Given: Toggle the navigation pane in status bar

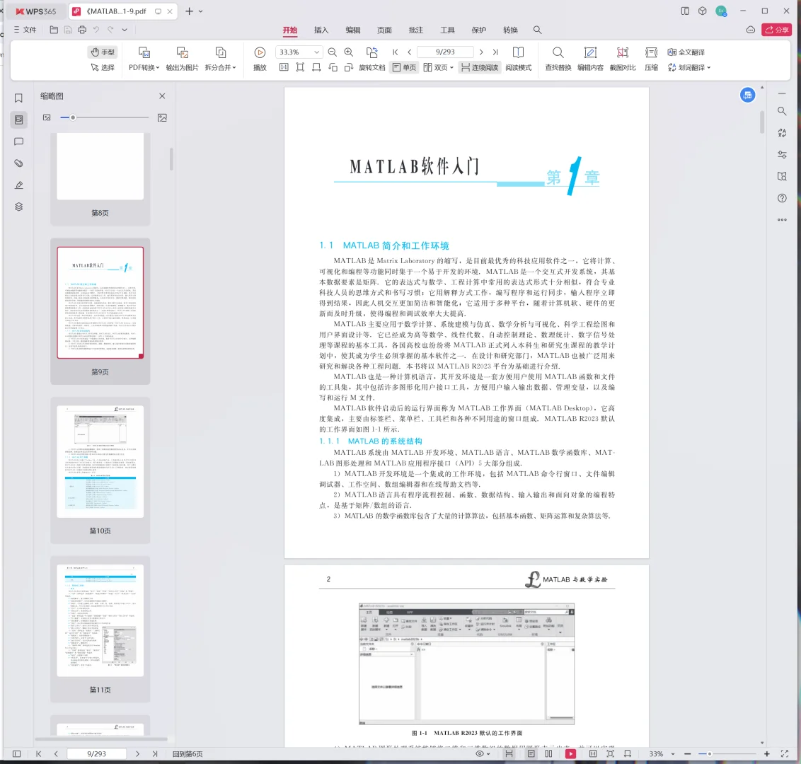Looking at the screenshot, I should [x=16, y=754].
